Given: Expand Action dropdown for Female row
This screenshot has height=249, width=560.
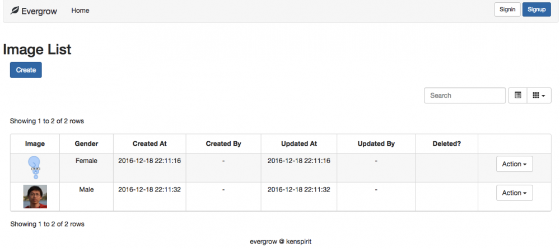Looking at the screenshot, I should [514, 164].
